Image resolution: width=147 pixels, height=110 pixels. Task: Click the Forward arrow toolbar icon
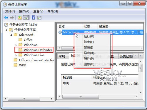[12, 18]
